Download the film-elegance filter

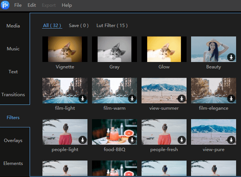click(231, 98)
